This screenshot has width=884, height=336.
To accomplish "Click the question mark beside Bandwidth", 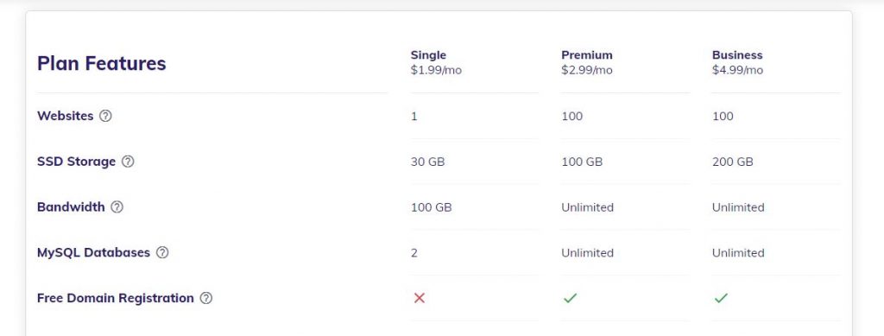I will 117,207.
